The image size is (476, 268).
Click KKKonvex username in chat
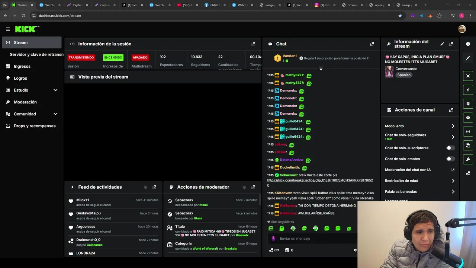283,193
